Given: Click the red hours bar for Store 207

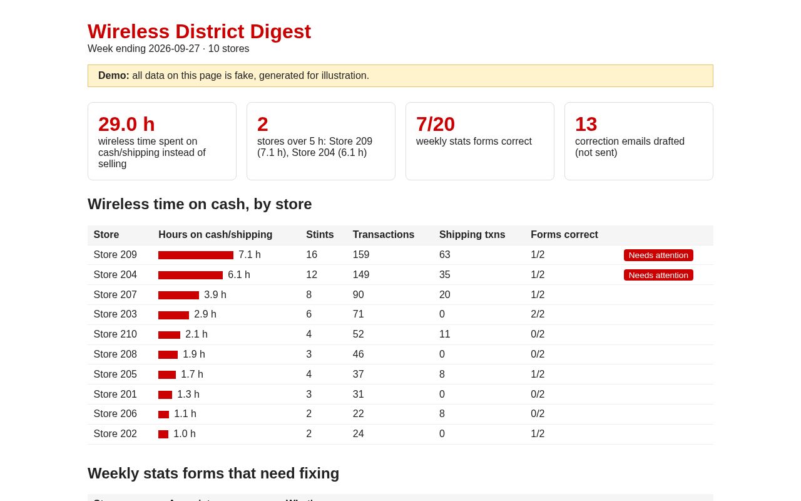Looking at the screenshot, I should click(178, 295).
